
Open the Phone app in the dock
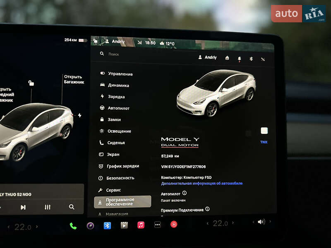point(73,226)
